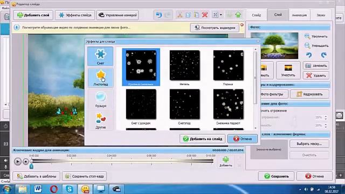This screenshot has width=345, height=194.
Task: Open Эффекты слайда
Action: click(75, 15)
